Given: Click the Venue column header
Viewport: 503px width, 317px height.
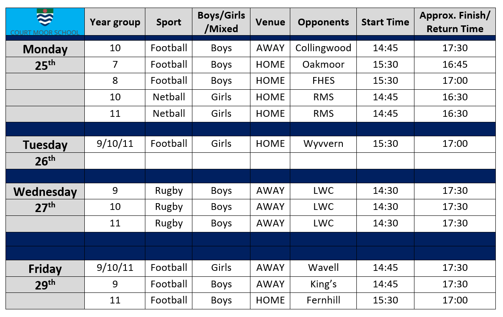Looking at the screenshot, I should click(270, 22).
